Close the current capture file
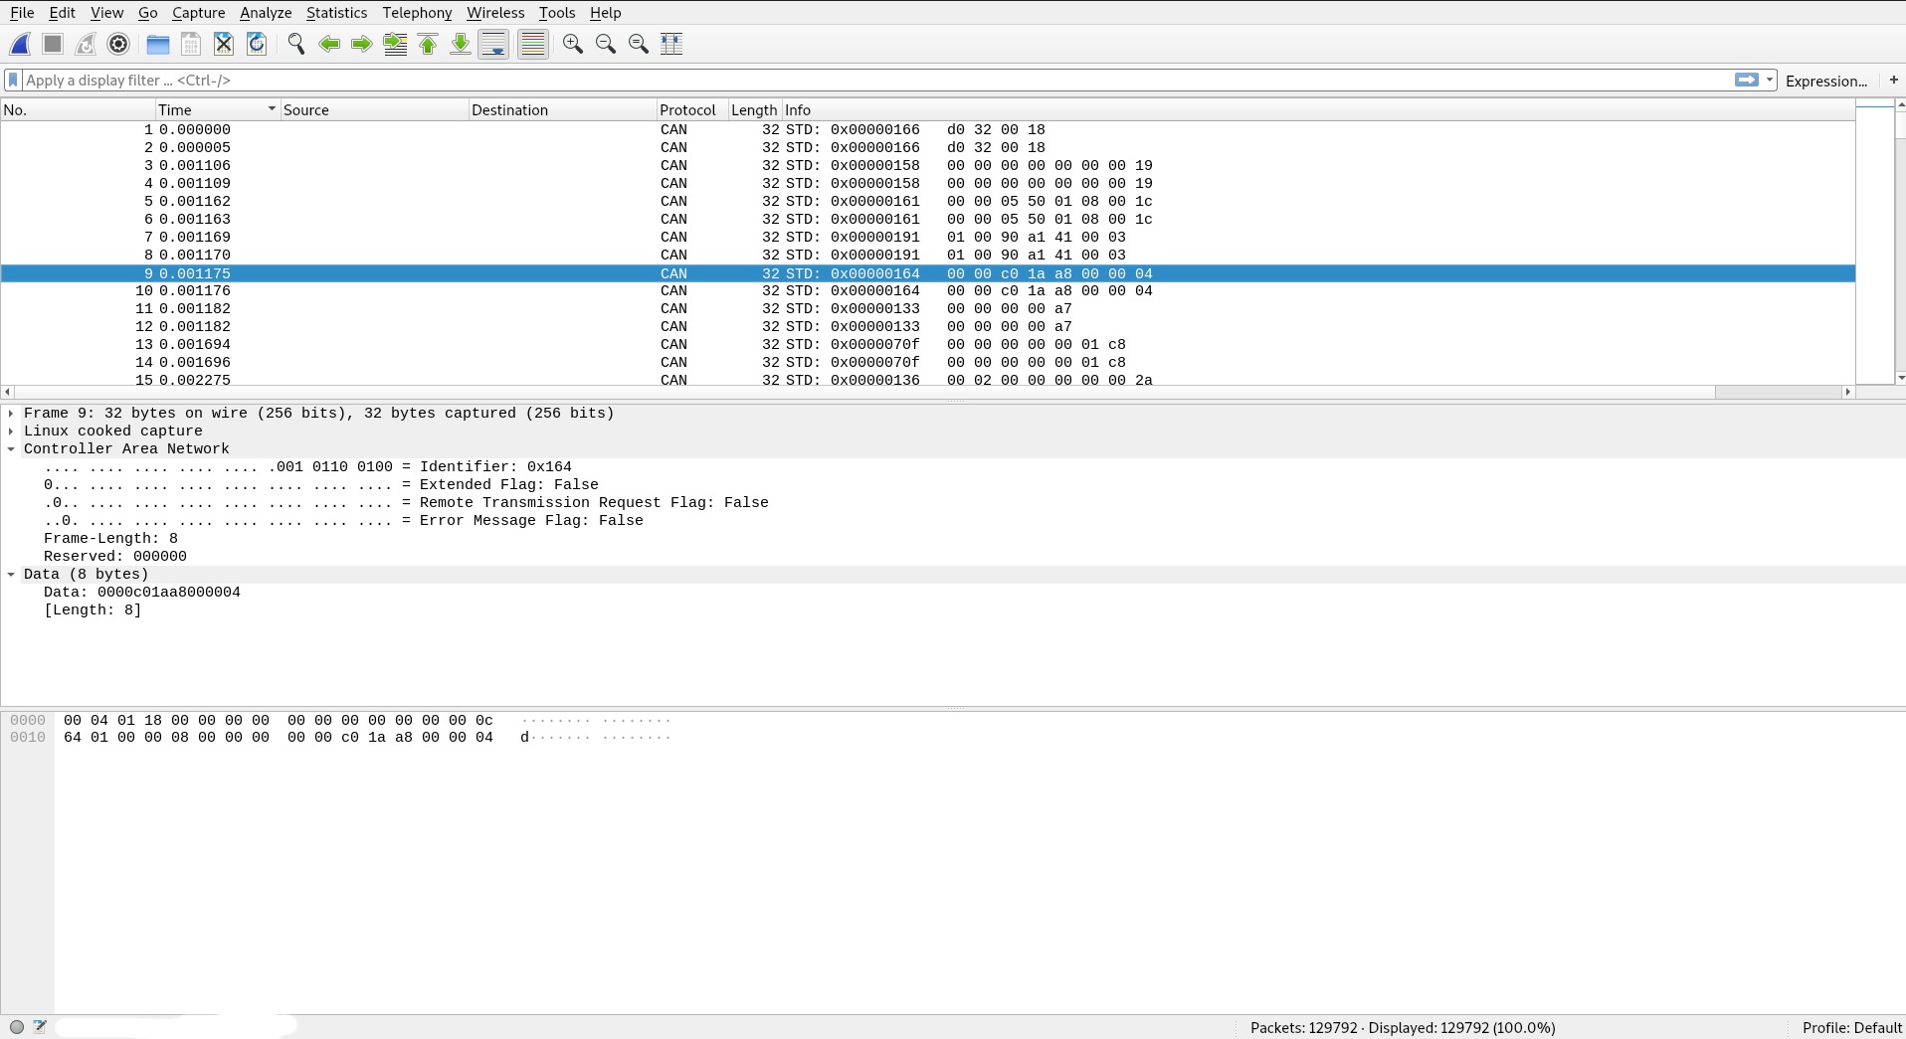 tap(223, 44)
